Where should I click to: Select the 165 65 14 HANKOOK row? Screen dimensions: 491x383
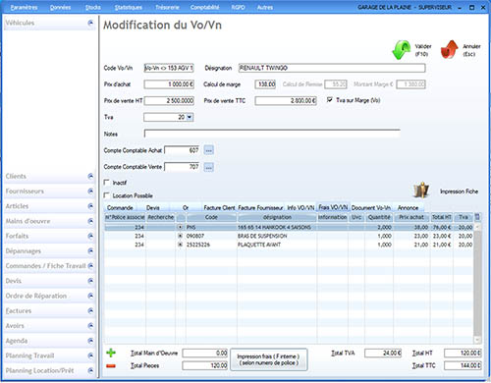coord(290,227)
